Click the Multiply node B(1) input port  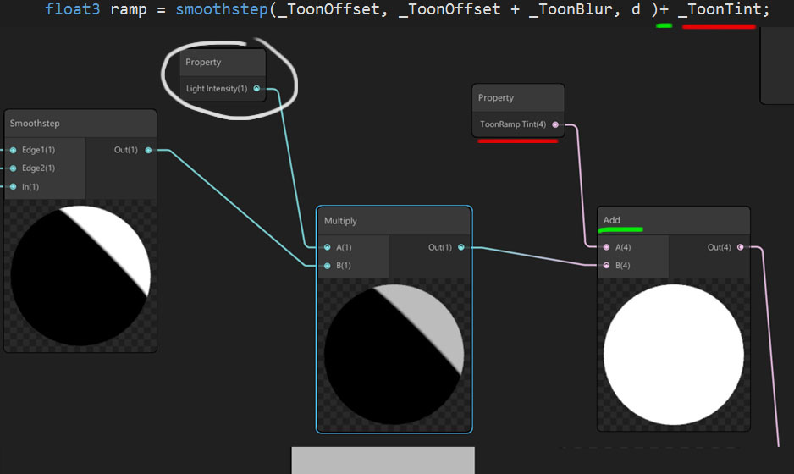point(328,266)
